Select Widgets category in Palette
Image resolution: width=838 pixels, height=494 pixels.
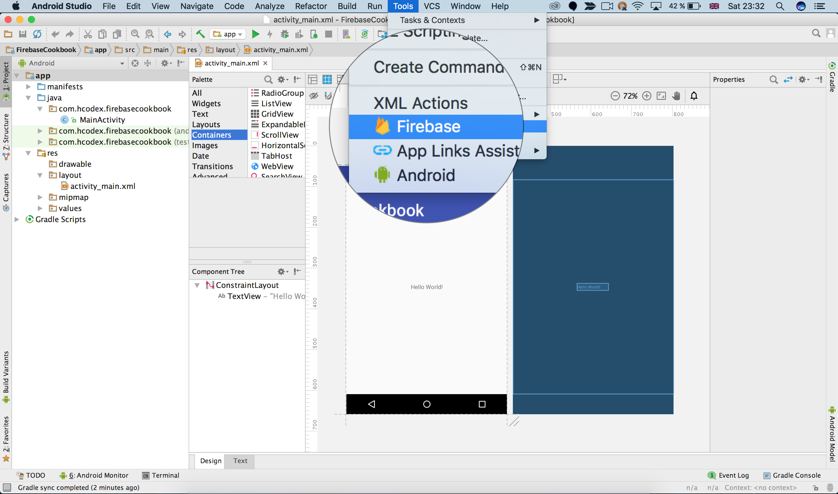tap(206, 104)
